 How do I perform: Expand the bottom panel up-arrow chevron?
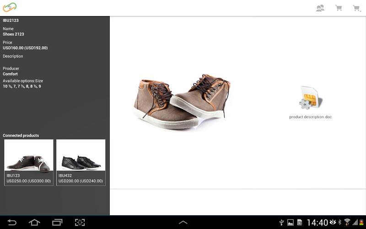point(183,222)
